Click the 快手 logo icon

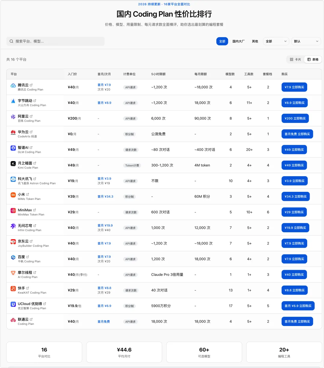[13, 288]
